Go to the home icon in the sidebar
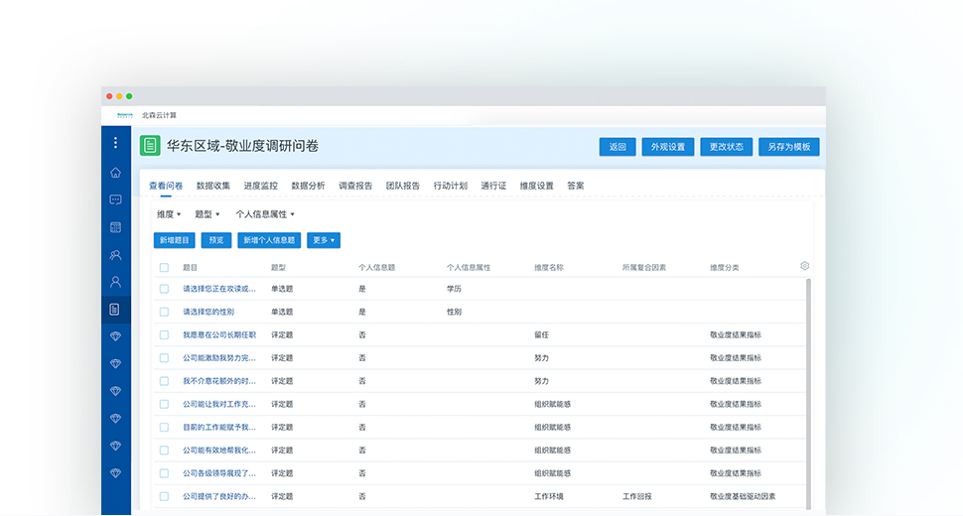This screenshot has width=963, height=516. [115, 173]
